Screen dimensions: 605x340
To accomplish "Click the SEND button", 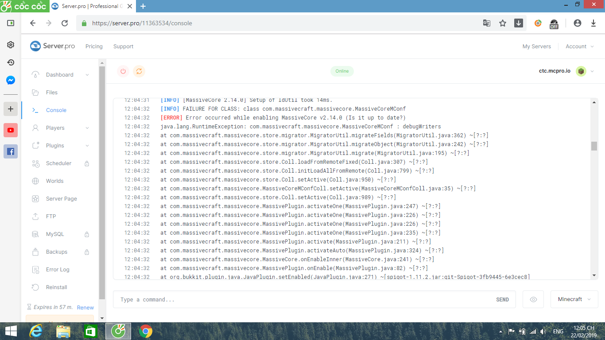I will 502,300.
